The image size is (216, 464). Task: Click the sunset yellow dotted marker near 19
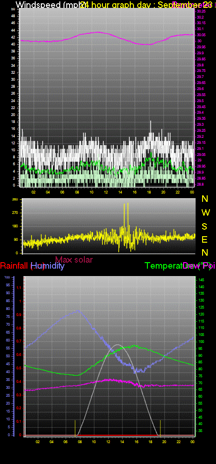coord(160,428)
